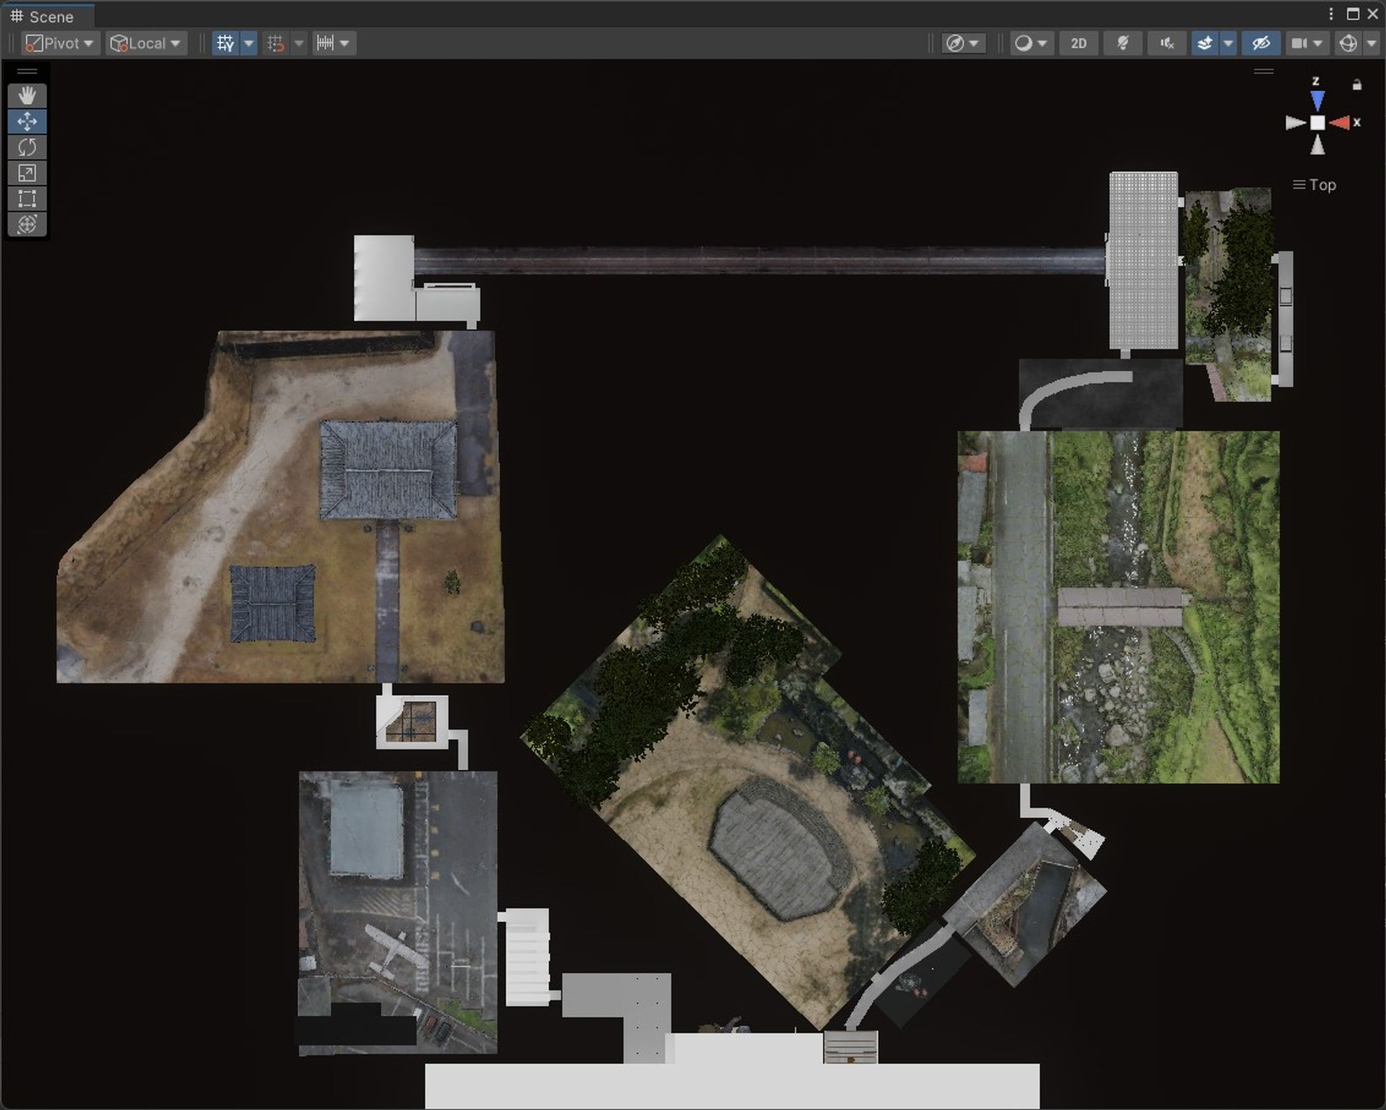The width and height of the screenshot is (1386, 1110).
Task: Select the Rect transform tool
Action: (27, 199)
